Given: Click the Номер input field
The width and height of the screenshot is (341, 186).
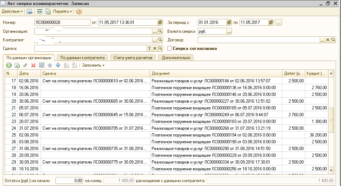Looking at the screenshot, I should pos(63,22).
